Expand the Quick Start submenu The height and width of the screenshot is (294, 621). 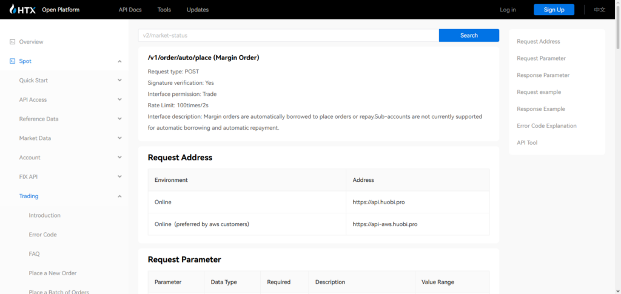coord(119,81)
